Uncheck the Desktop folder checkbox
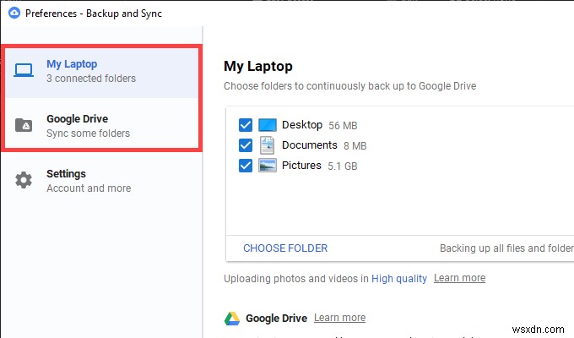Screen dimensions: 574x338 click(246, 125)
